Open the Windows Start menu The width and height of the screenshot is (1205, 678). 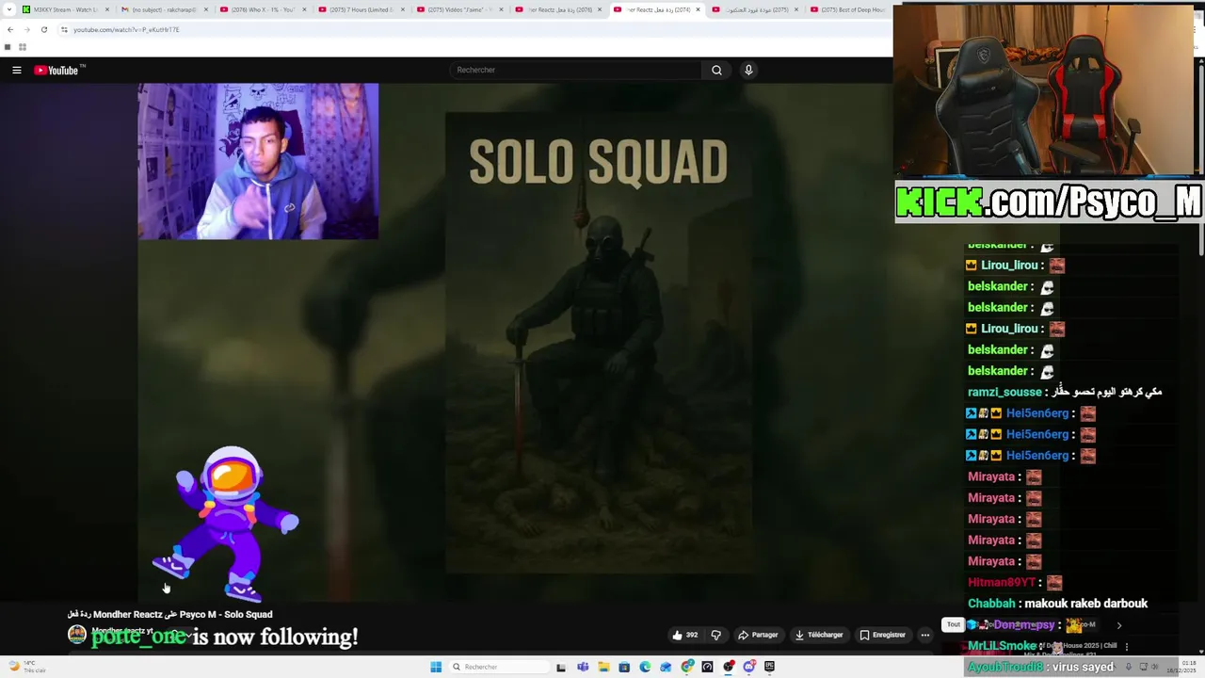[x=435, y=667]
